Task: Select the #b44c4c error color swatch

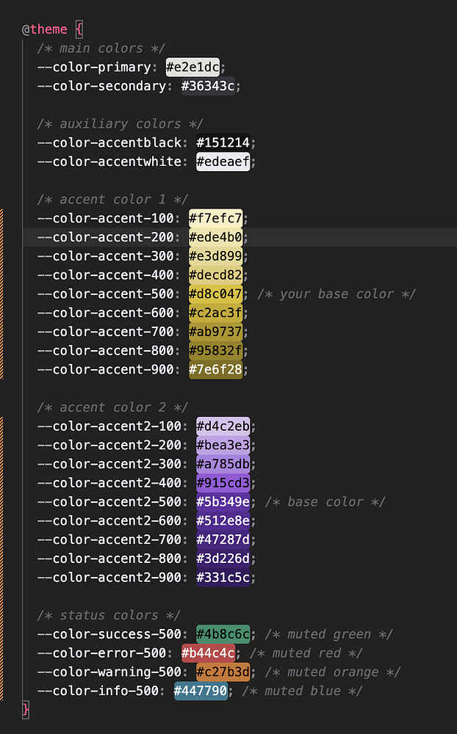Action: pos(208,653)
